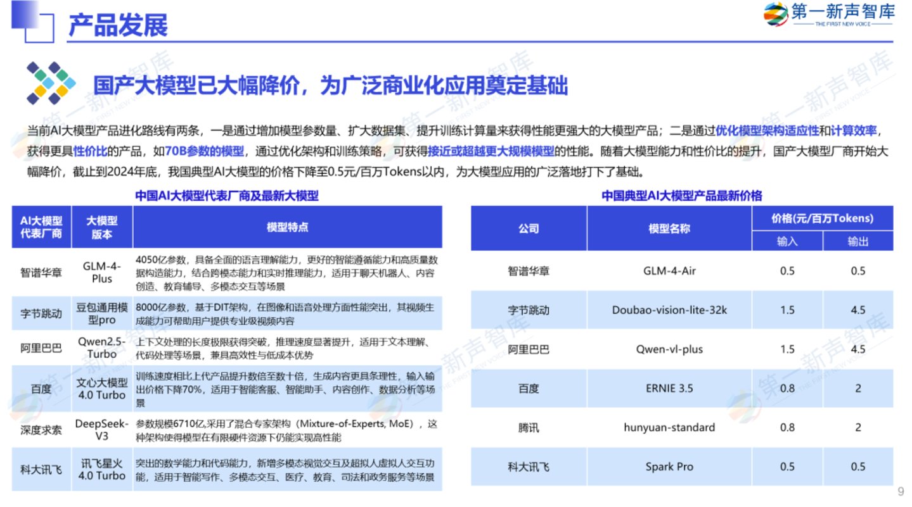912x507 pixels.
Task: Click the page number 9
Action: pos(901,492)
